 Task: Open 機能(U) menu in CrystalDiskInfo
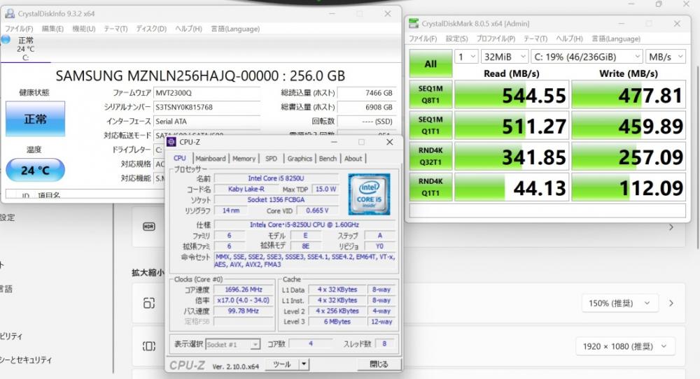coord(84,29)
